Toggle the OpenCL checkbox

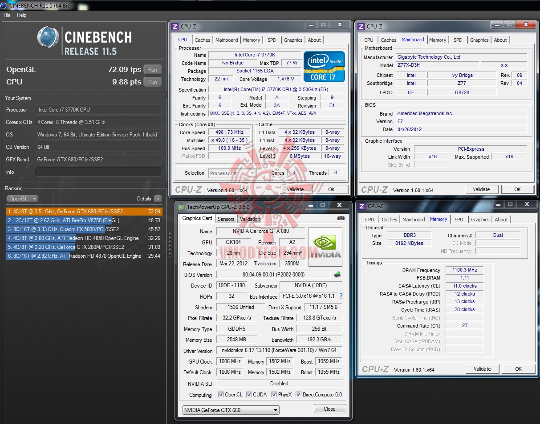click(221, 395)
